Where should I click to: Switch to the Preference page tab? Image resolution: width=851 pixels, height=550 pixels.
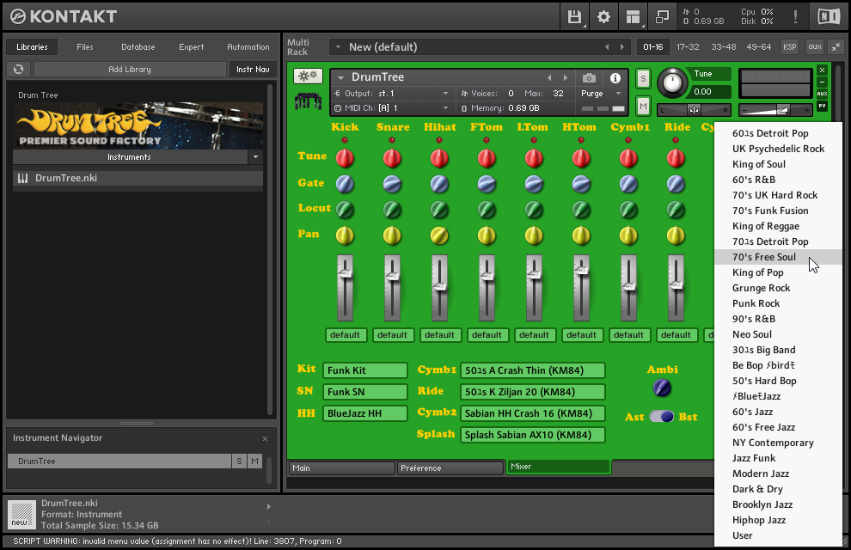(450, 468)
